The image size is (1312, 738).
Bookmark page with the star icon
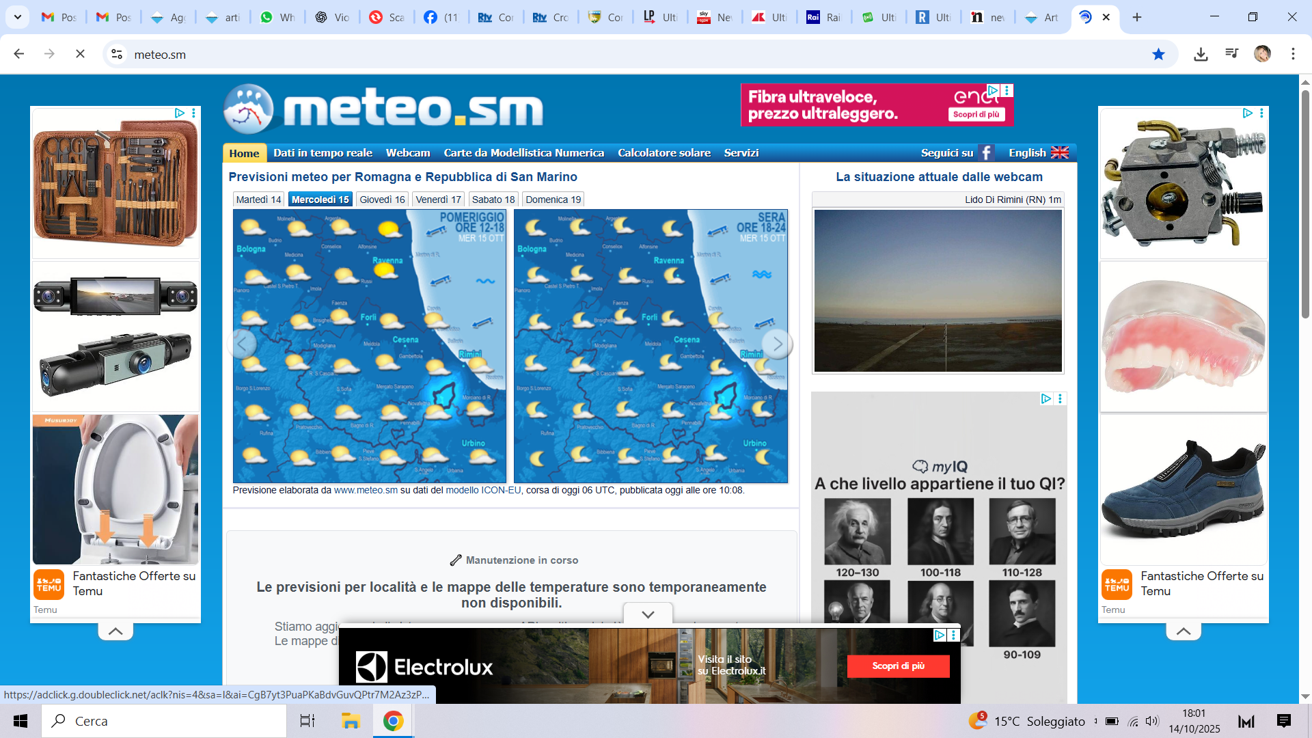click(1158, 54)
